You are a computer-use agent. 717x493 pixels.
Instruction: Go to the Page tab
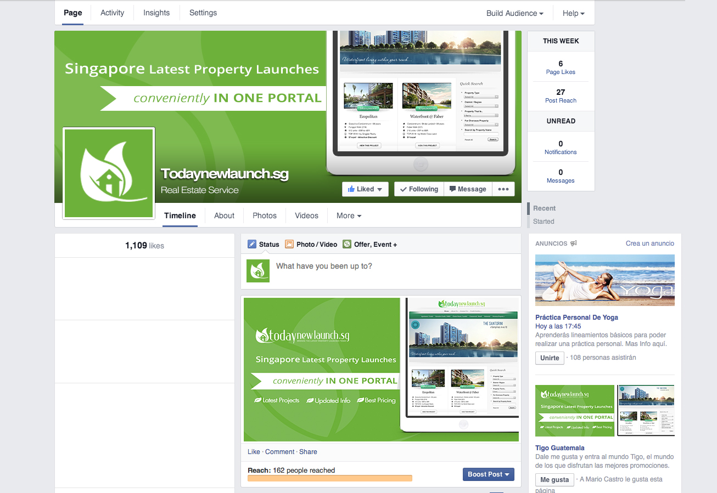click(x=73, y=13)
